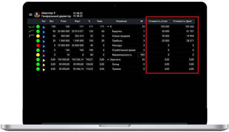229x132 pixels.
Task: Collapse the R group
Action: tap(108, 26)
